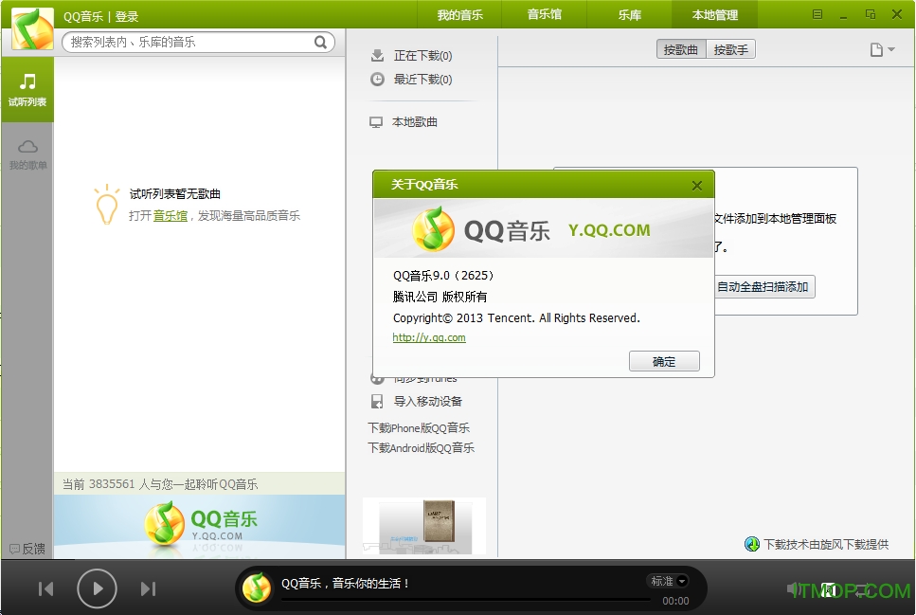Open the 我的歌单 cloud sidebar panel

(27, 154)
